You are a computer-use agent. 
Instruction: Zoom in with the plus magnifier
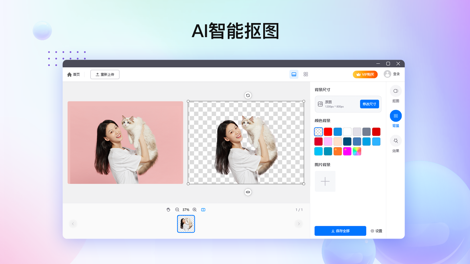click(194, 210)
